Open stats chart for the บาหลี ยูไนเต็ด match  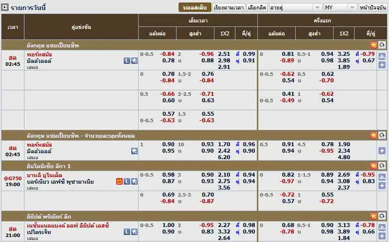[x=382, y=177]
